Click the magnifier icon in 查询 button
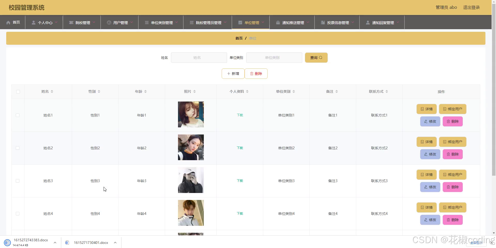 coord(321,58)
